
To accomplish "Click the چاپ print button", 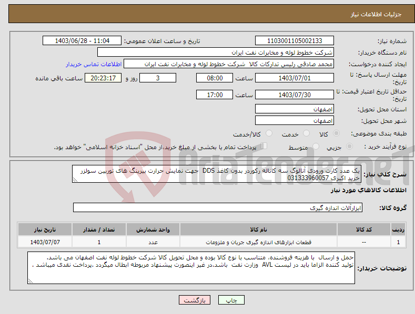I will tap(231, 300).
